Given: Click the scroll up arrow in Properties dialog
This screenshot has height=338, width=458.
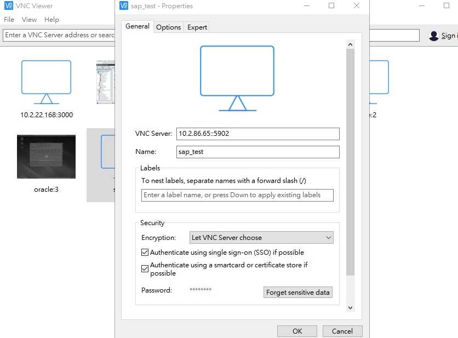Looking at the screenshot, I should [x=350, y=45].
